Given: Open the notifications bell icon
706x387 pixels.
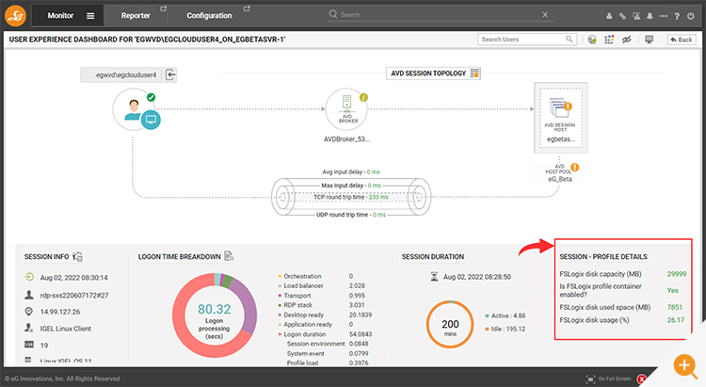Looking at the screenshot, I should point(650,16).
